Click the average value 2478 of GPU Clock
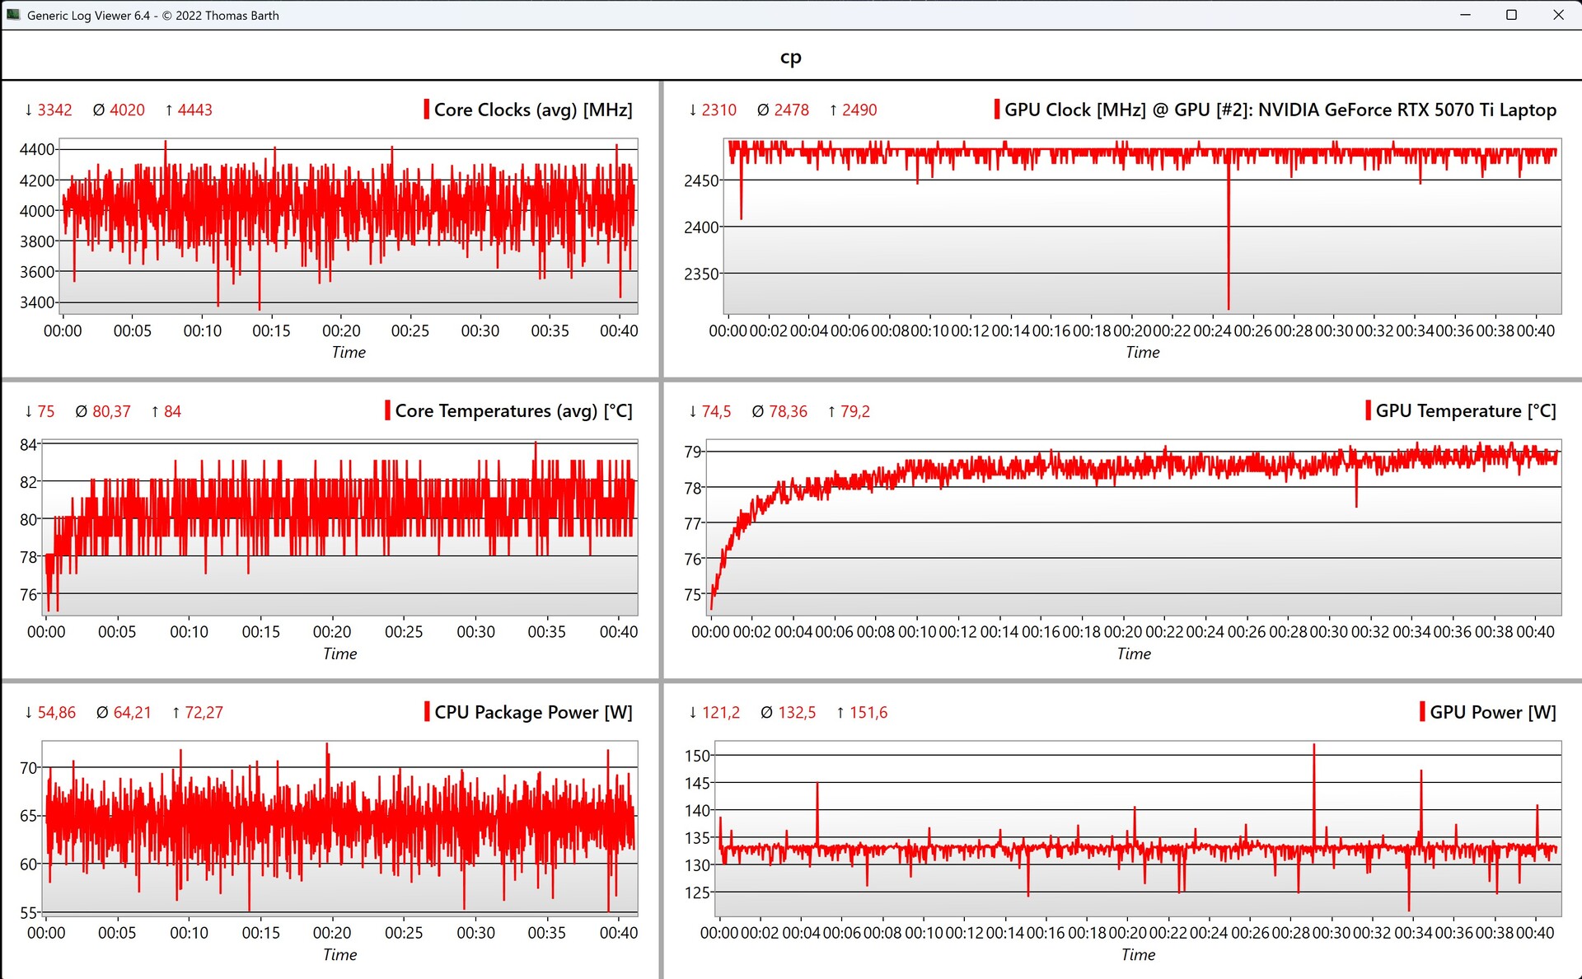1582x979 pixels. (791, 110)
